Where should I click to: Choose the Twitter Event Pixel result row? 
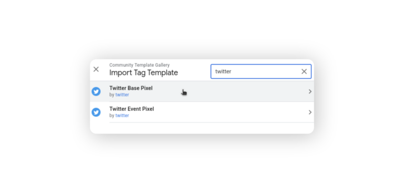pyautogui.click(x=202, y=112)
